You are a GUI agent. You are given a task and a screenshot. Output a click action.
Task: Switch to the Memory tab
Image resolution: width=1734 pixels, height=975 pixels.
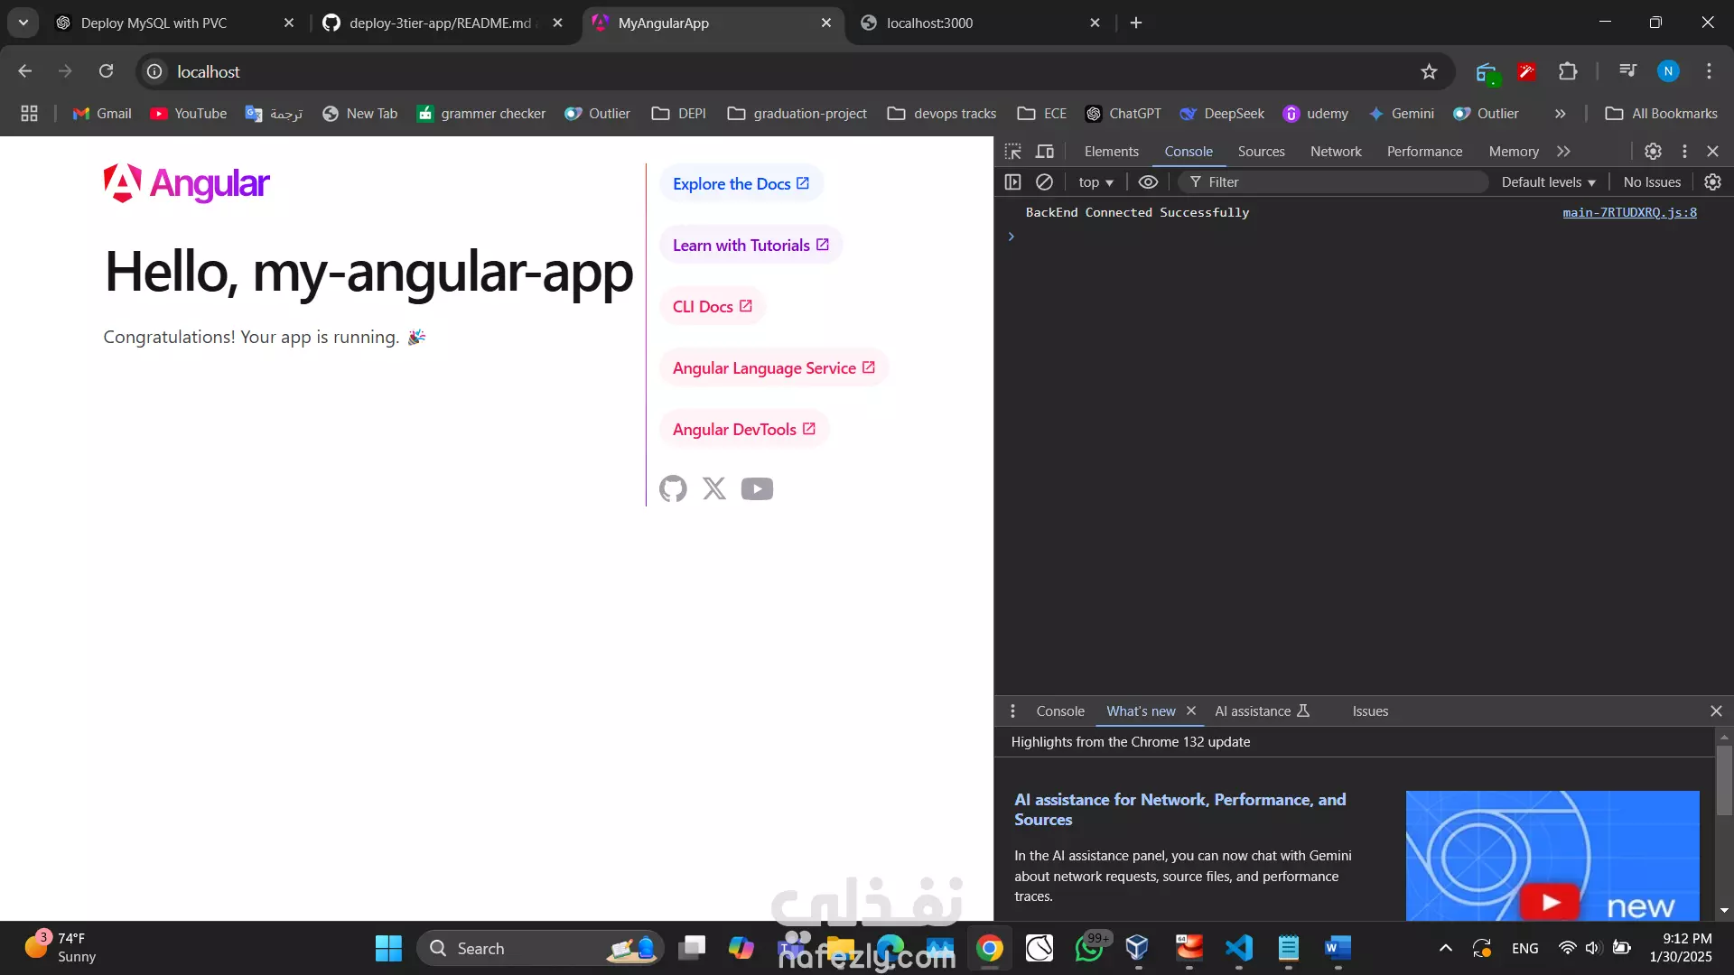point(1514,152)
